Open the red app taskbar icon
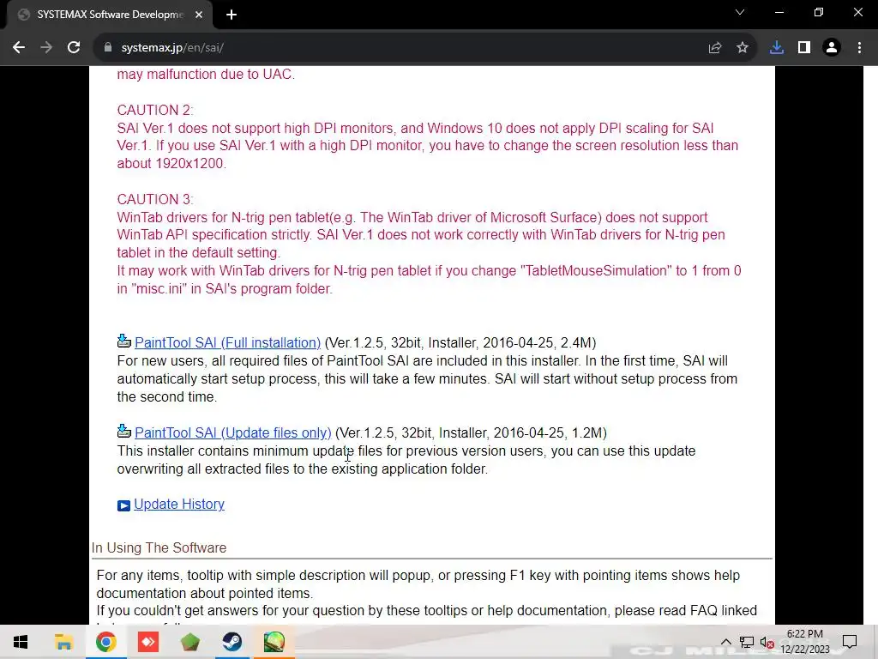The height and width of the screenshot is (659, 878). (148, 642)
